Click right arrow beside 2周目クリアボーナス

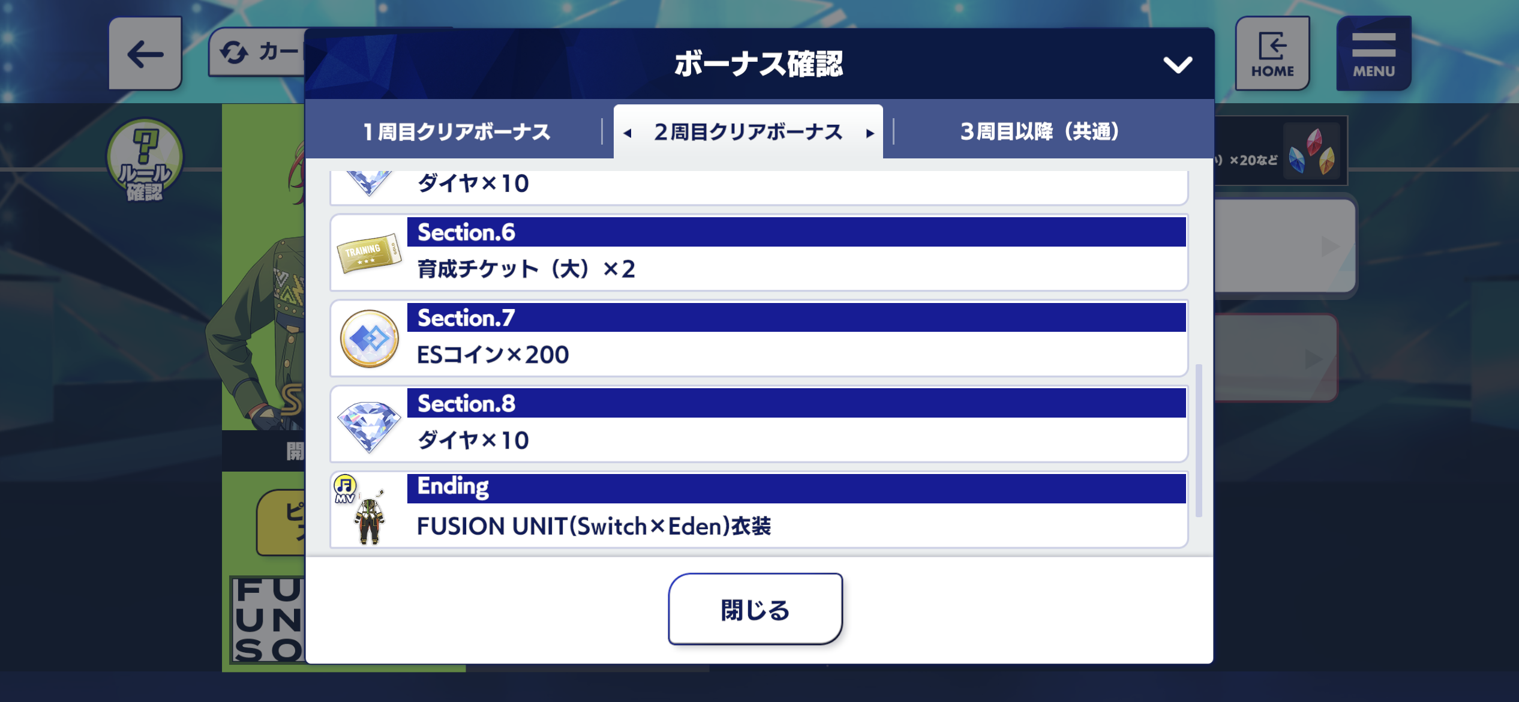(870, 133)
